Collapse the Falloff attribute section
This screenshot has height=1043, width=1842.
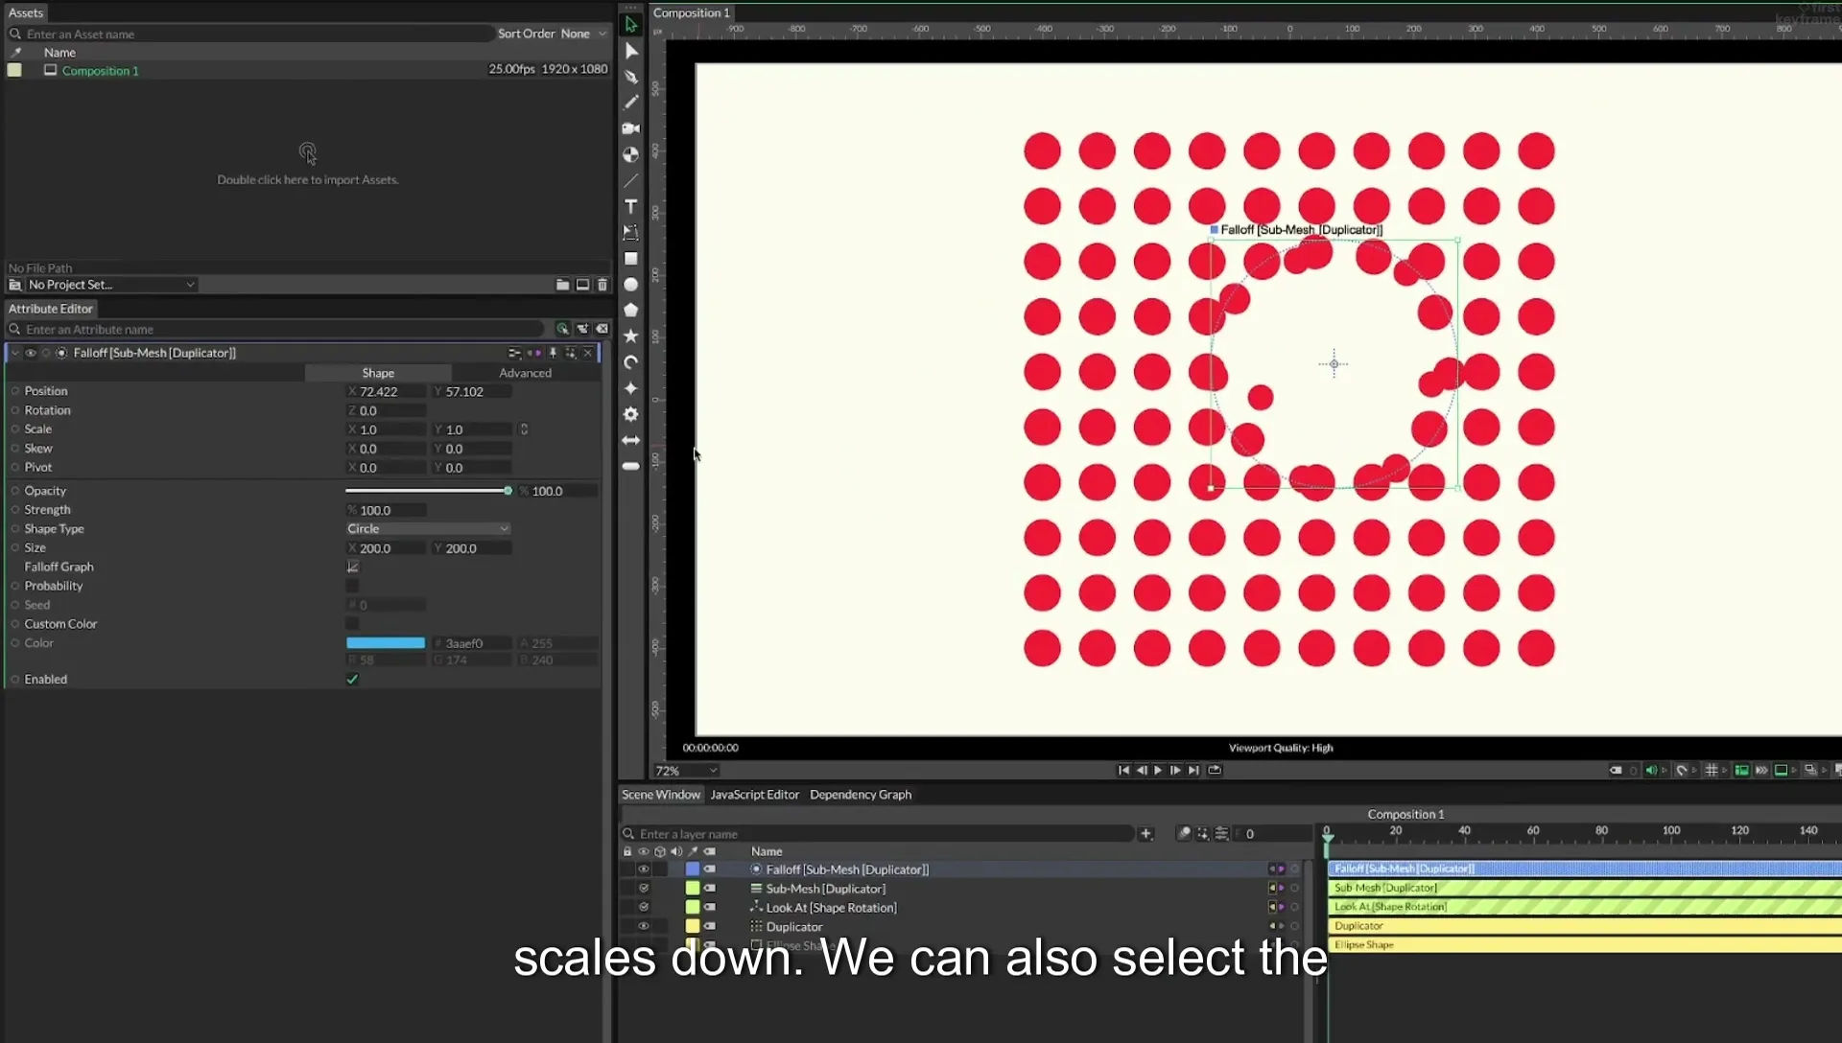tap(14, 353)
